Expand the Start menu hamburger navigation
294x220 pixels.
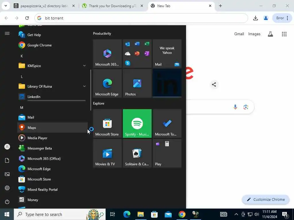pyautogui.click(x=7, y=34)
